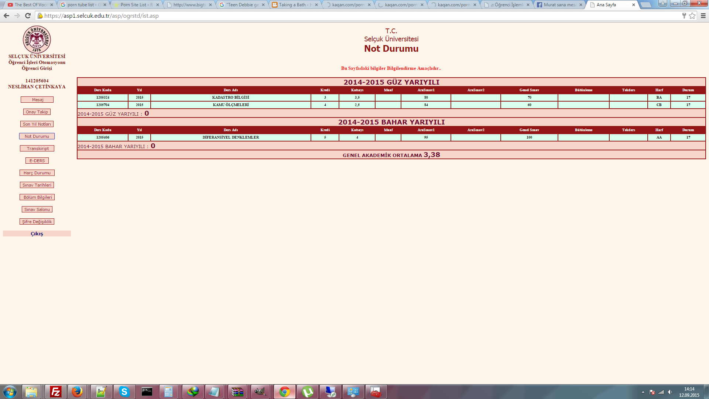
Task: Click the padlock security icon in address bar
Action: coord(40,16)
